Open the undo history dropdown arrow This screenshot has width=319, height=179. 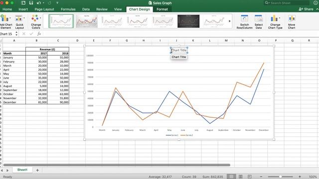pos(43,3)
